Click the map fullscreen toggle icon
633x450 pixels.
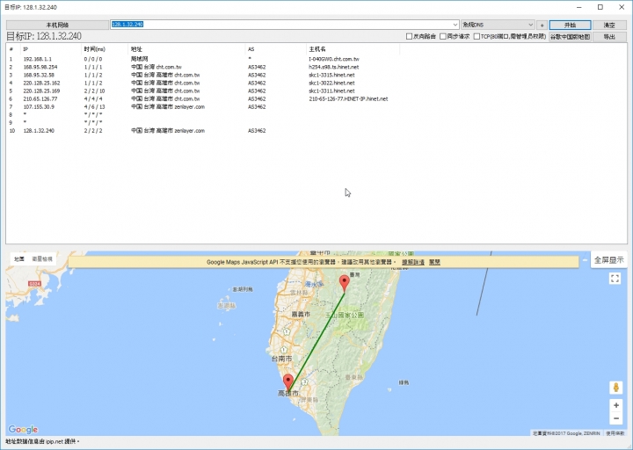pyautogui.click(x=615, y=279)
